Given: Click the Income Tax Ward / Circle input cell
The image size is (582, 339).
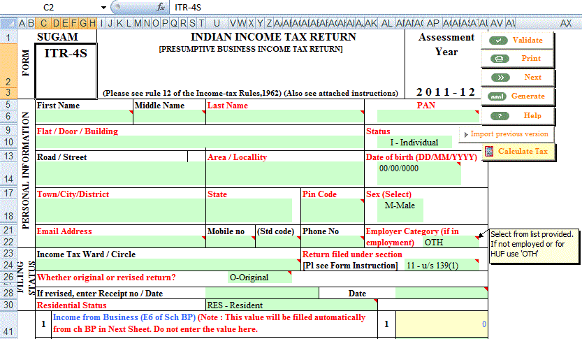Looking at the screenshot, I should click(x=168, y=265).
